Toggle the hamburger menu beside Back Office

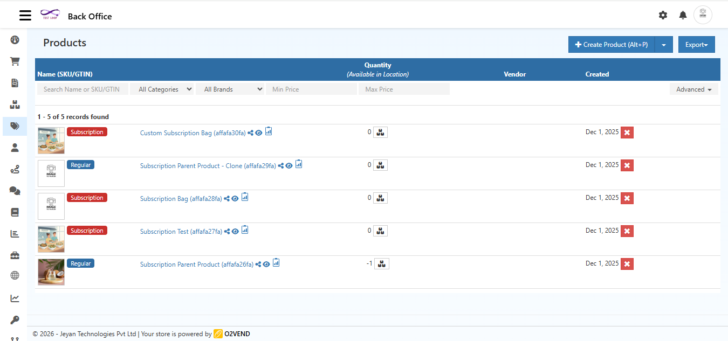click(x=25, y=15)
